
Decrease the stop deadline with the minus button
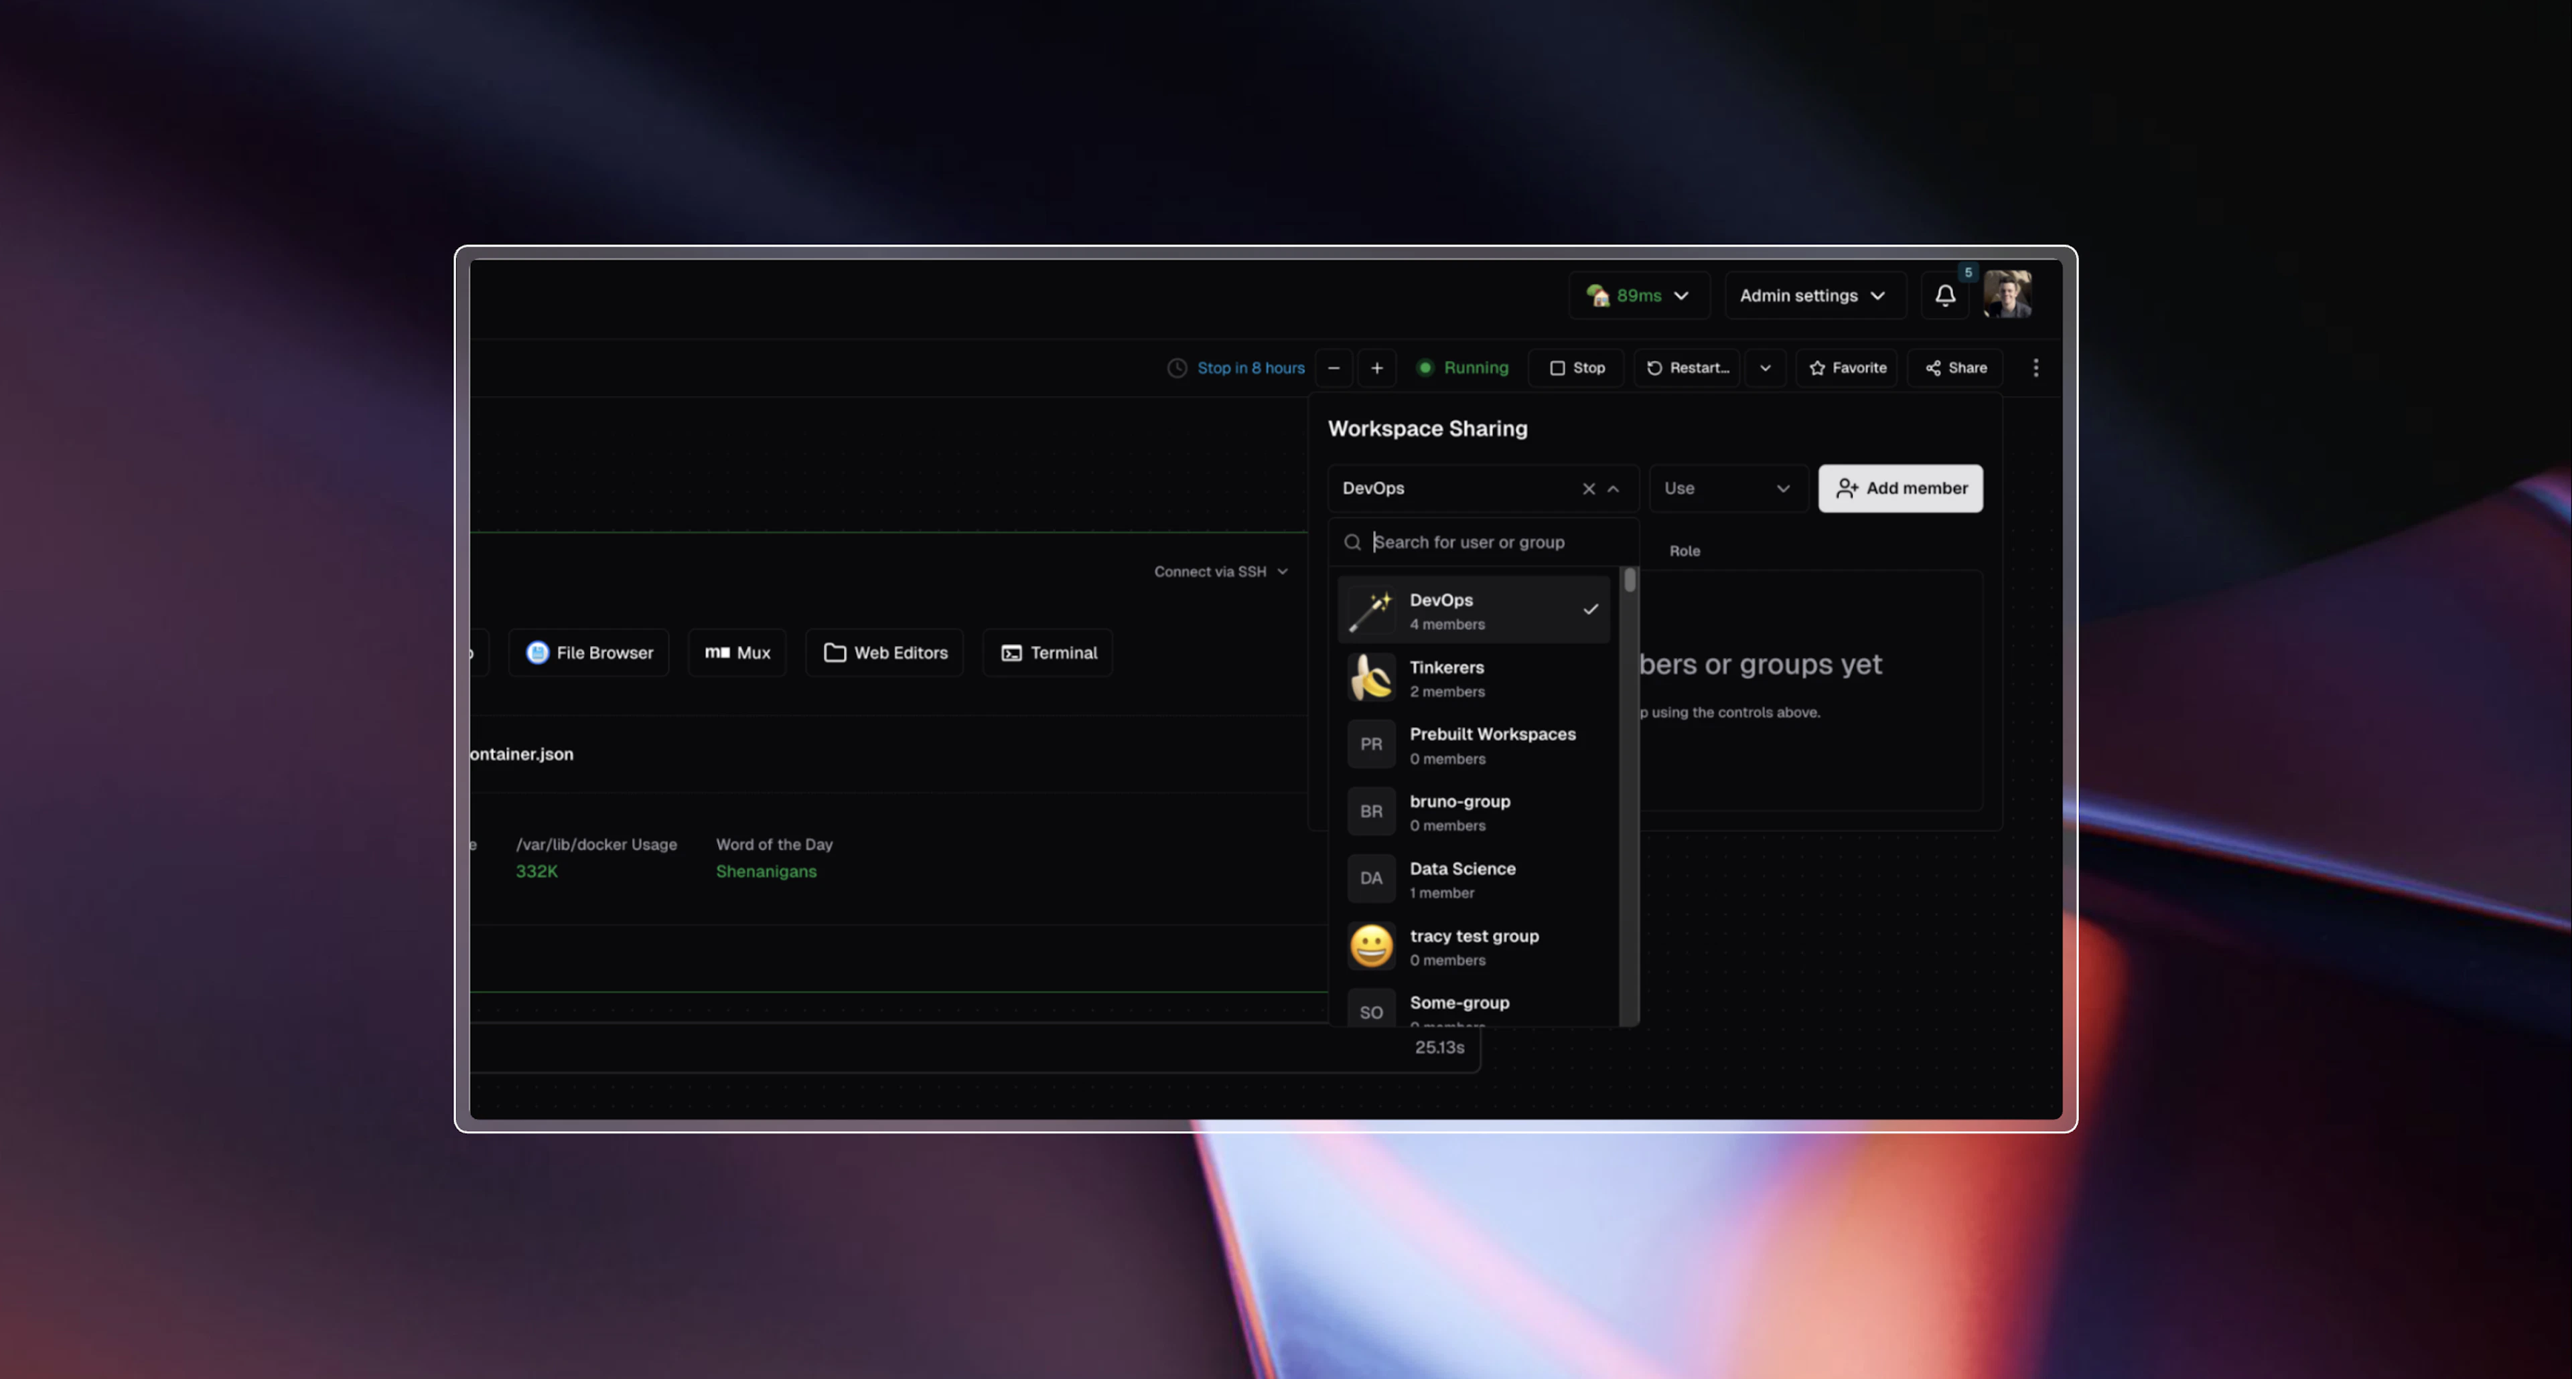tap(1333, 368)
